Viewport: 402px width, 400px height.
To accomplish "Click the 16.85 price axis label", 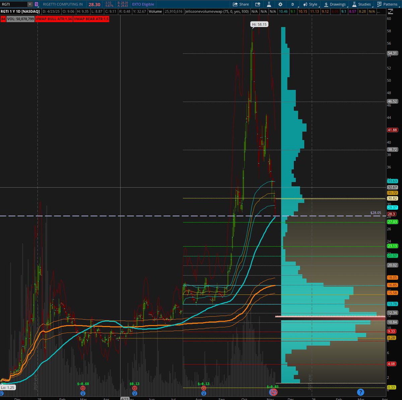I will pyautogui.click(x=392, y=285).
